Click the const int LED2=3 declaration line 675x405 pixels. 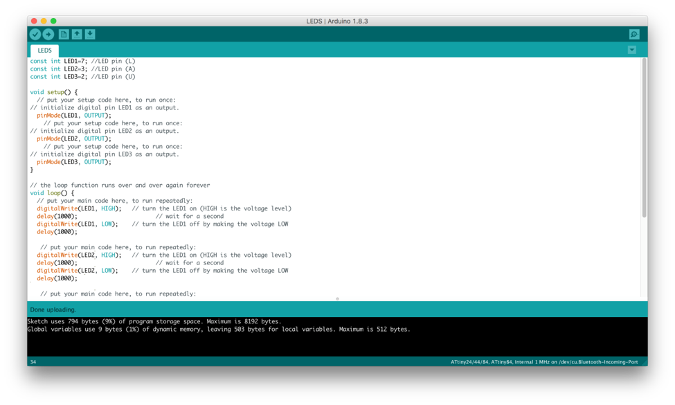click(82, 69)
